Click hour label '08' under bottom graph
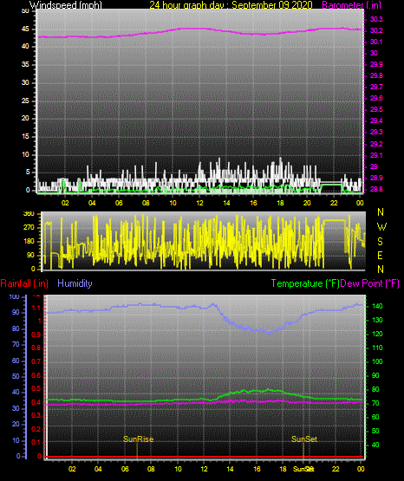This screenshot has height=481, width=404. tap(151, 469)
